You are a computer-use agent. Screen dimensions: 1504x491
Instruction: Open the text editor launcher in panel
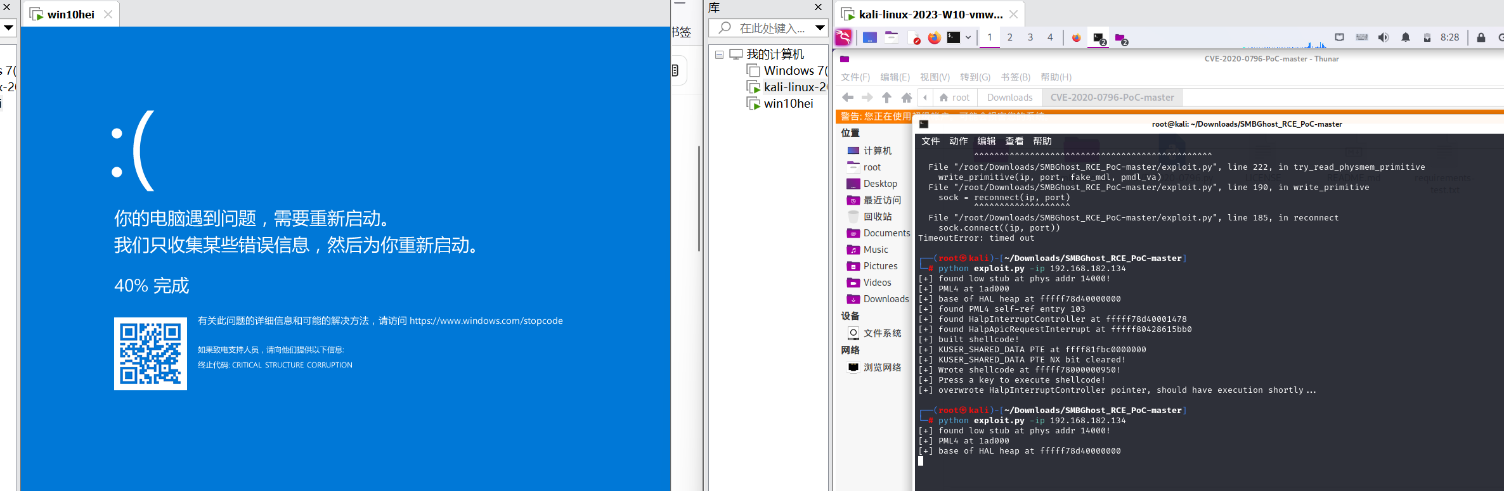coord(914,38)
